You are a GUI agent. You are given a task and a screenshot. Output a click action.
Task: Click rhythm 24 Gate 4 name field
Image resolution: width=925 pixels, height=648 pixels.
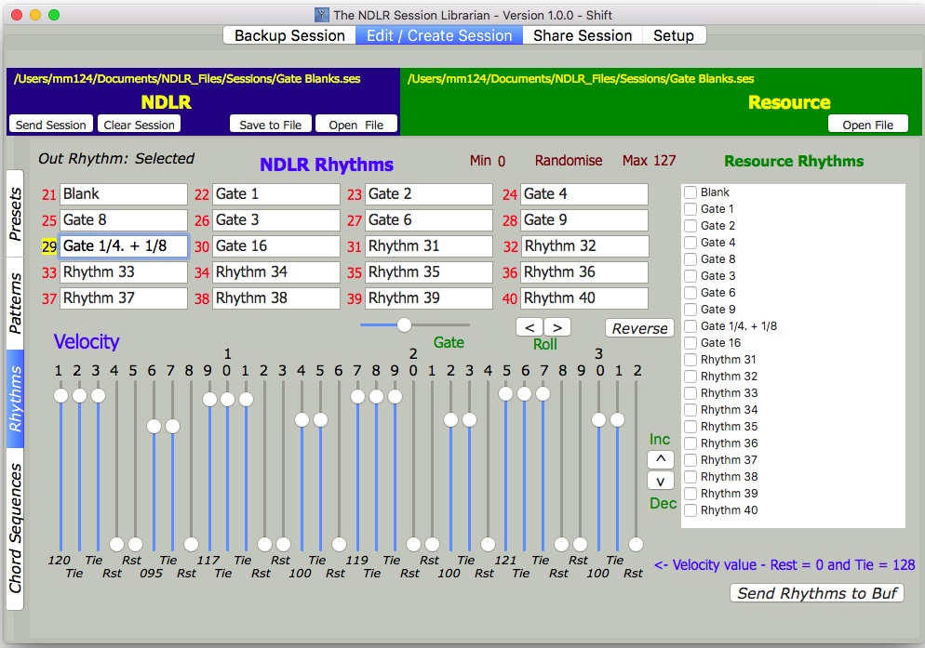tap(584, 194)
